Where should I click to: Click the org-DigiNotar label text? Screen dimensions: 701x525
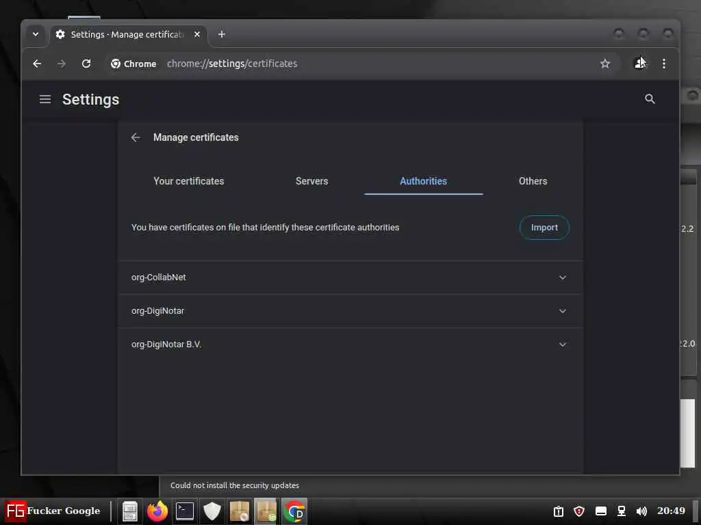pyautogui.click(x=157, y=311)
